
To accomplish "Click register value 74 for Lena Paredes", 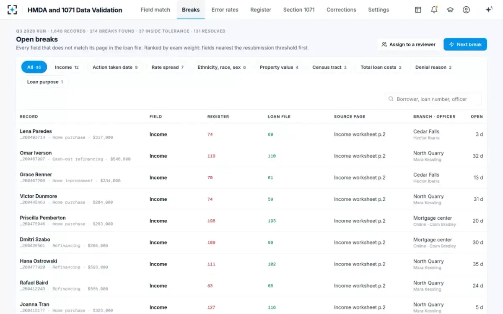I will point(210,134).
